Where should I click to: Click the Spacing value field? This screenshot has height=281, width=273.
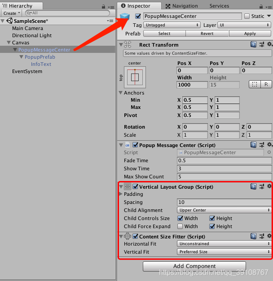click(225, 202)
